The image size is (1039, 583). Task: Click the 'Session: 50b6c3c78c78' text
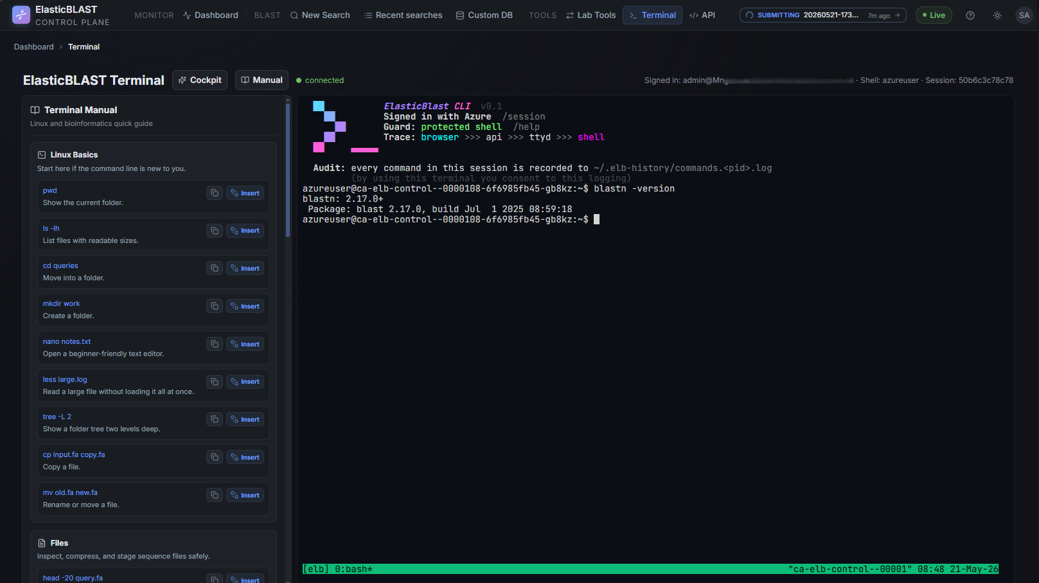point(969,80)
